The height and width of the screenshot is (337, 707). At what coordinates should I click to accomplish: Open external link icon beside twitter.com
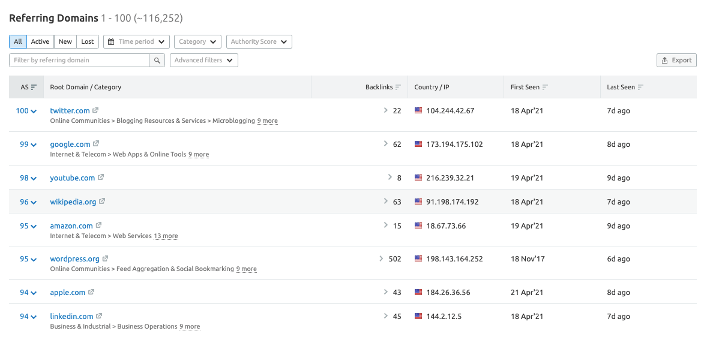click(x=96, y=110)
